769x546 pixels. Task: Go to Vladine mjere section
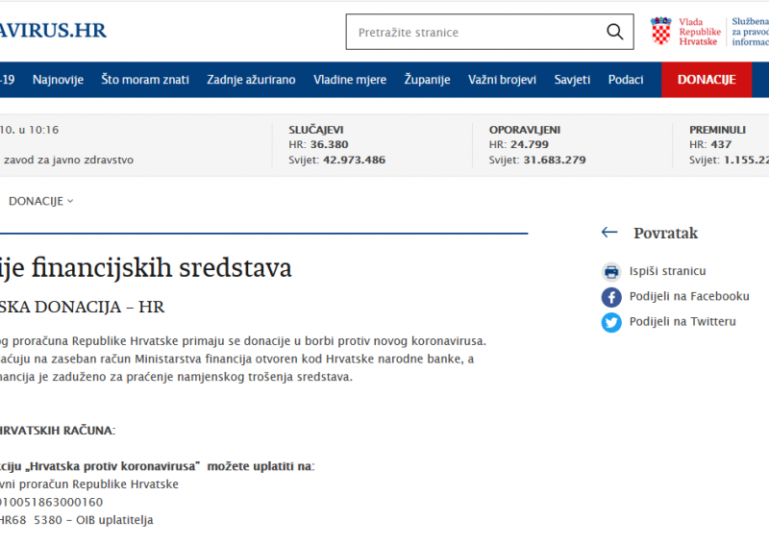(x=350, y=80)
